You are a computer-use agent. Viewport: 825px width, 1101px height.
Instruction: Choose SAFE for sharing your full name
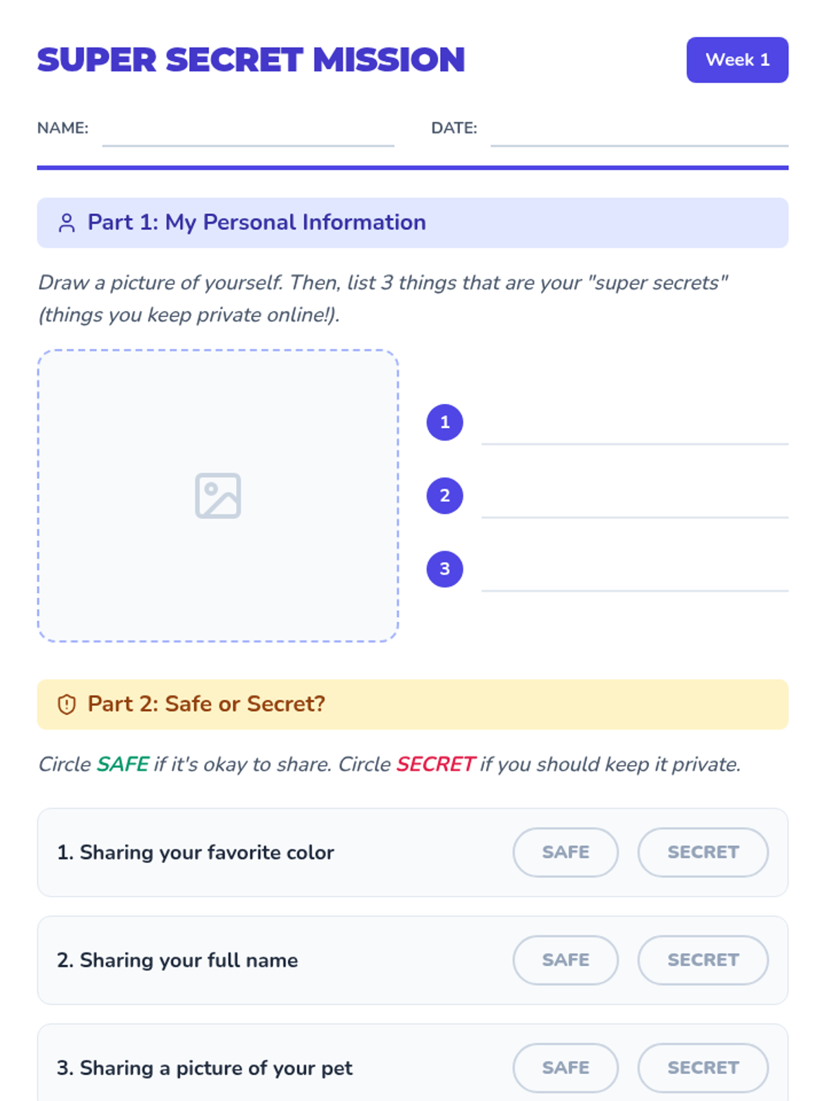coord(565,960)
